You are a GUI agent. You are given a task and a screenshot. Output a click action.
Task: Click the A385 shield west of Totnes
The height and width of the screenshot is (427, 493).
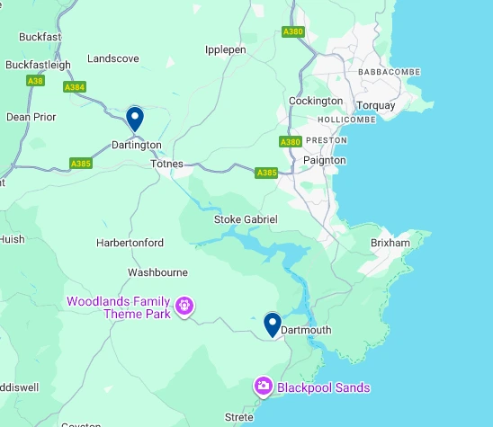(81, 164)
